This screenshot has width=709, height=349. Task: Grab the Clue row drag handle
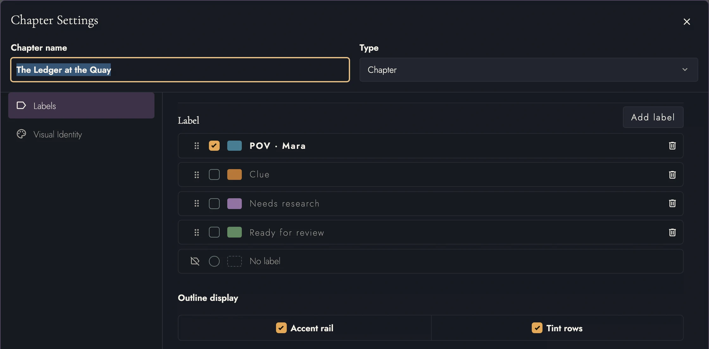pos(197,174)
